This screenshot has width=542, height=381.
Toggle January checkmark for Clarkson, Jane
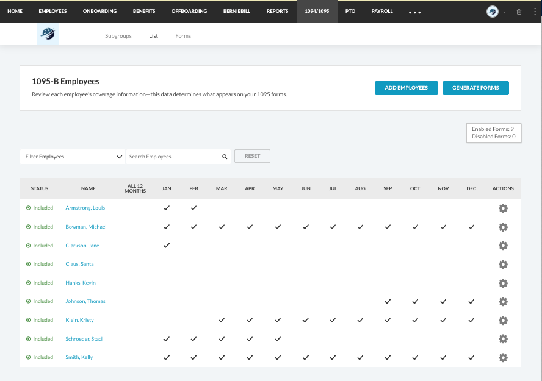[x=166, y=246]
